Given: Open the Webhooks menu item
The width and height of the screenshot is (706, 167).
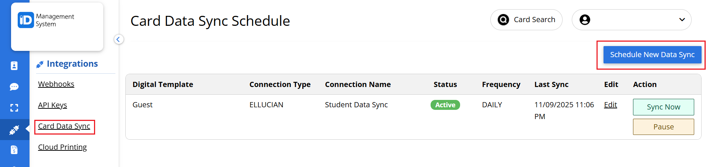Looking at the screenshot, I should click(56, 84).
